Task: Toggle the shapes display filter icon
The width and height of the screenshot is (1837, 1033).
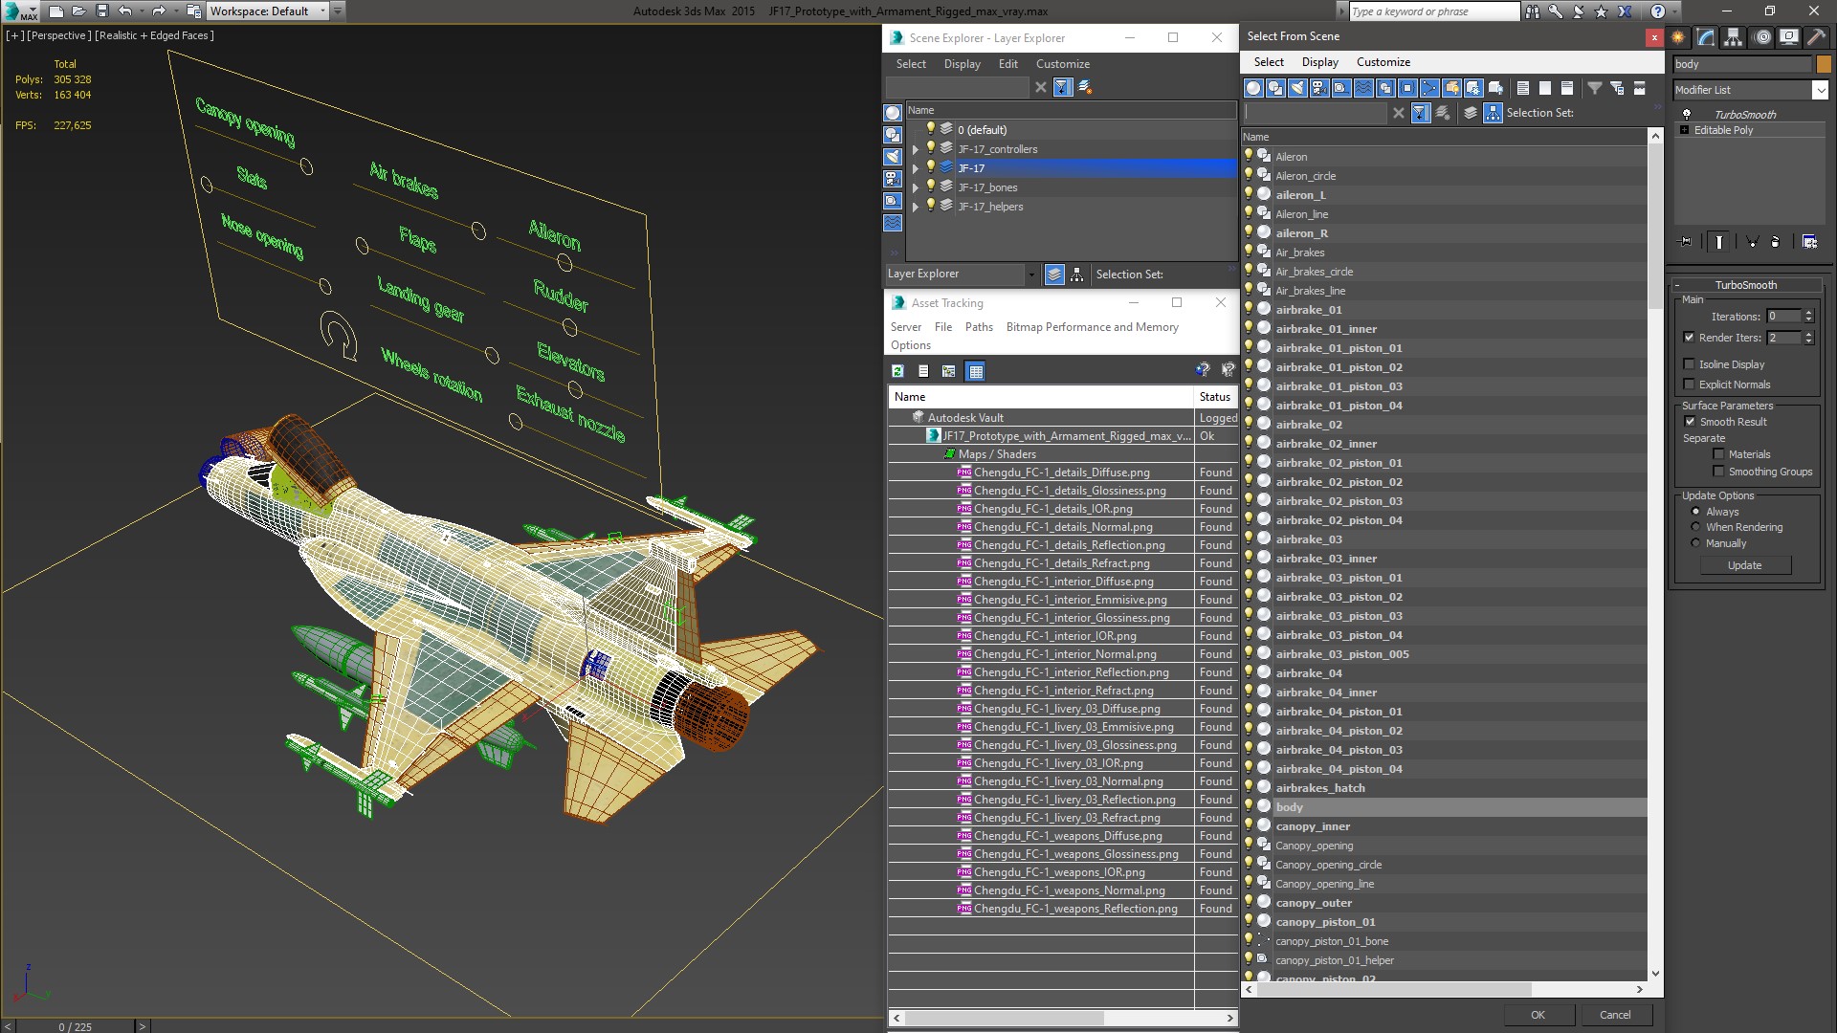Action: (x=1275, y=88)
